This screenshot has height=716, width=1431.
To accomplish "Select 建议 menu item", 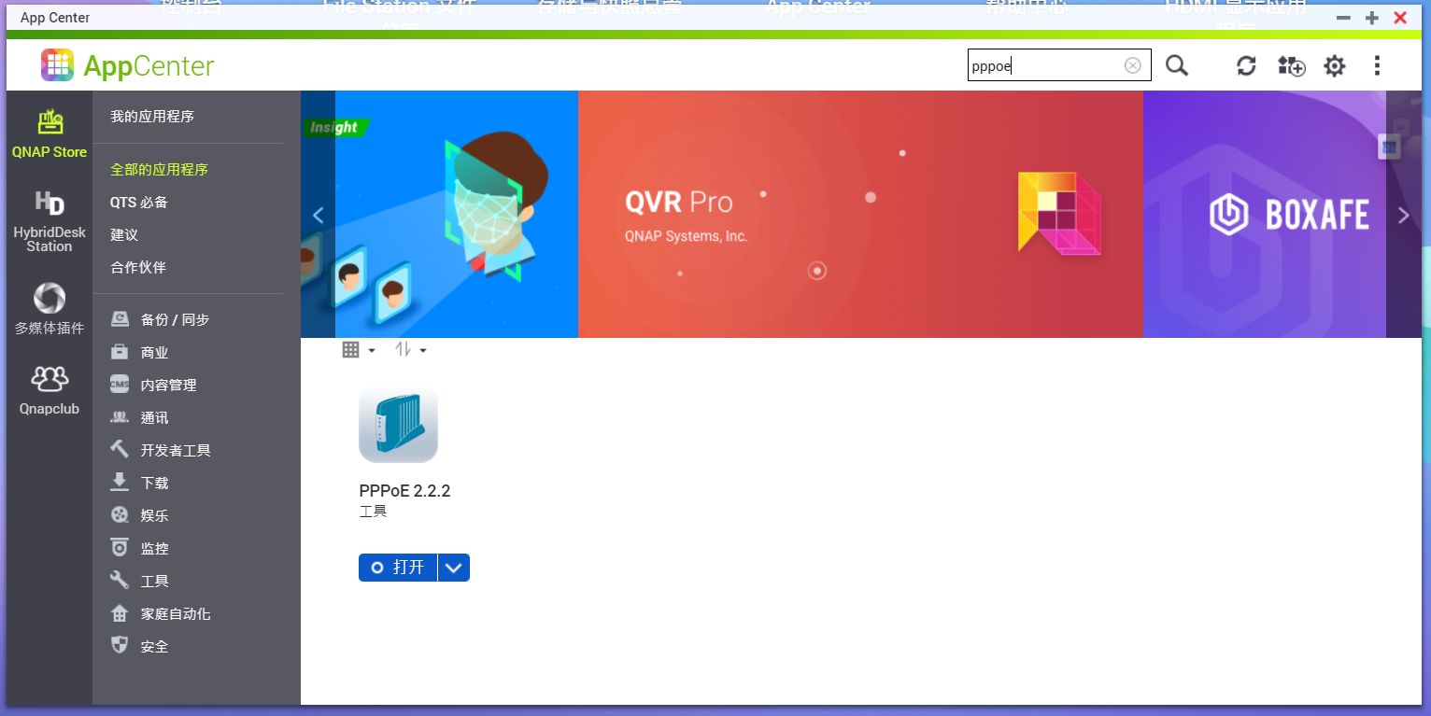I will tap(124, 235).
